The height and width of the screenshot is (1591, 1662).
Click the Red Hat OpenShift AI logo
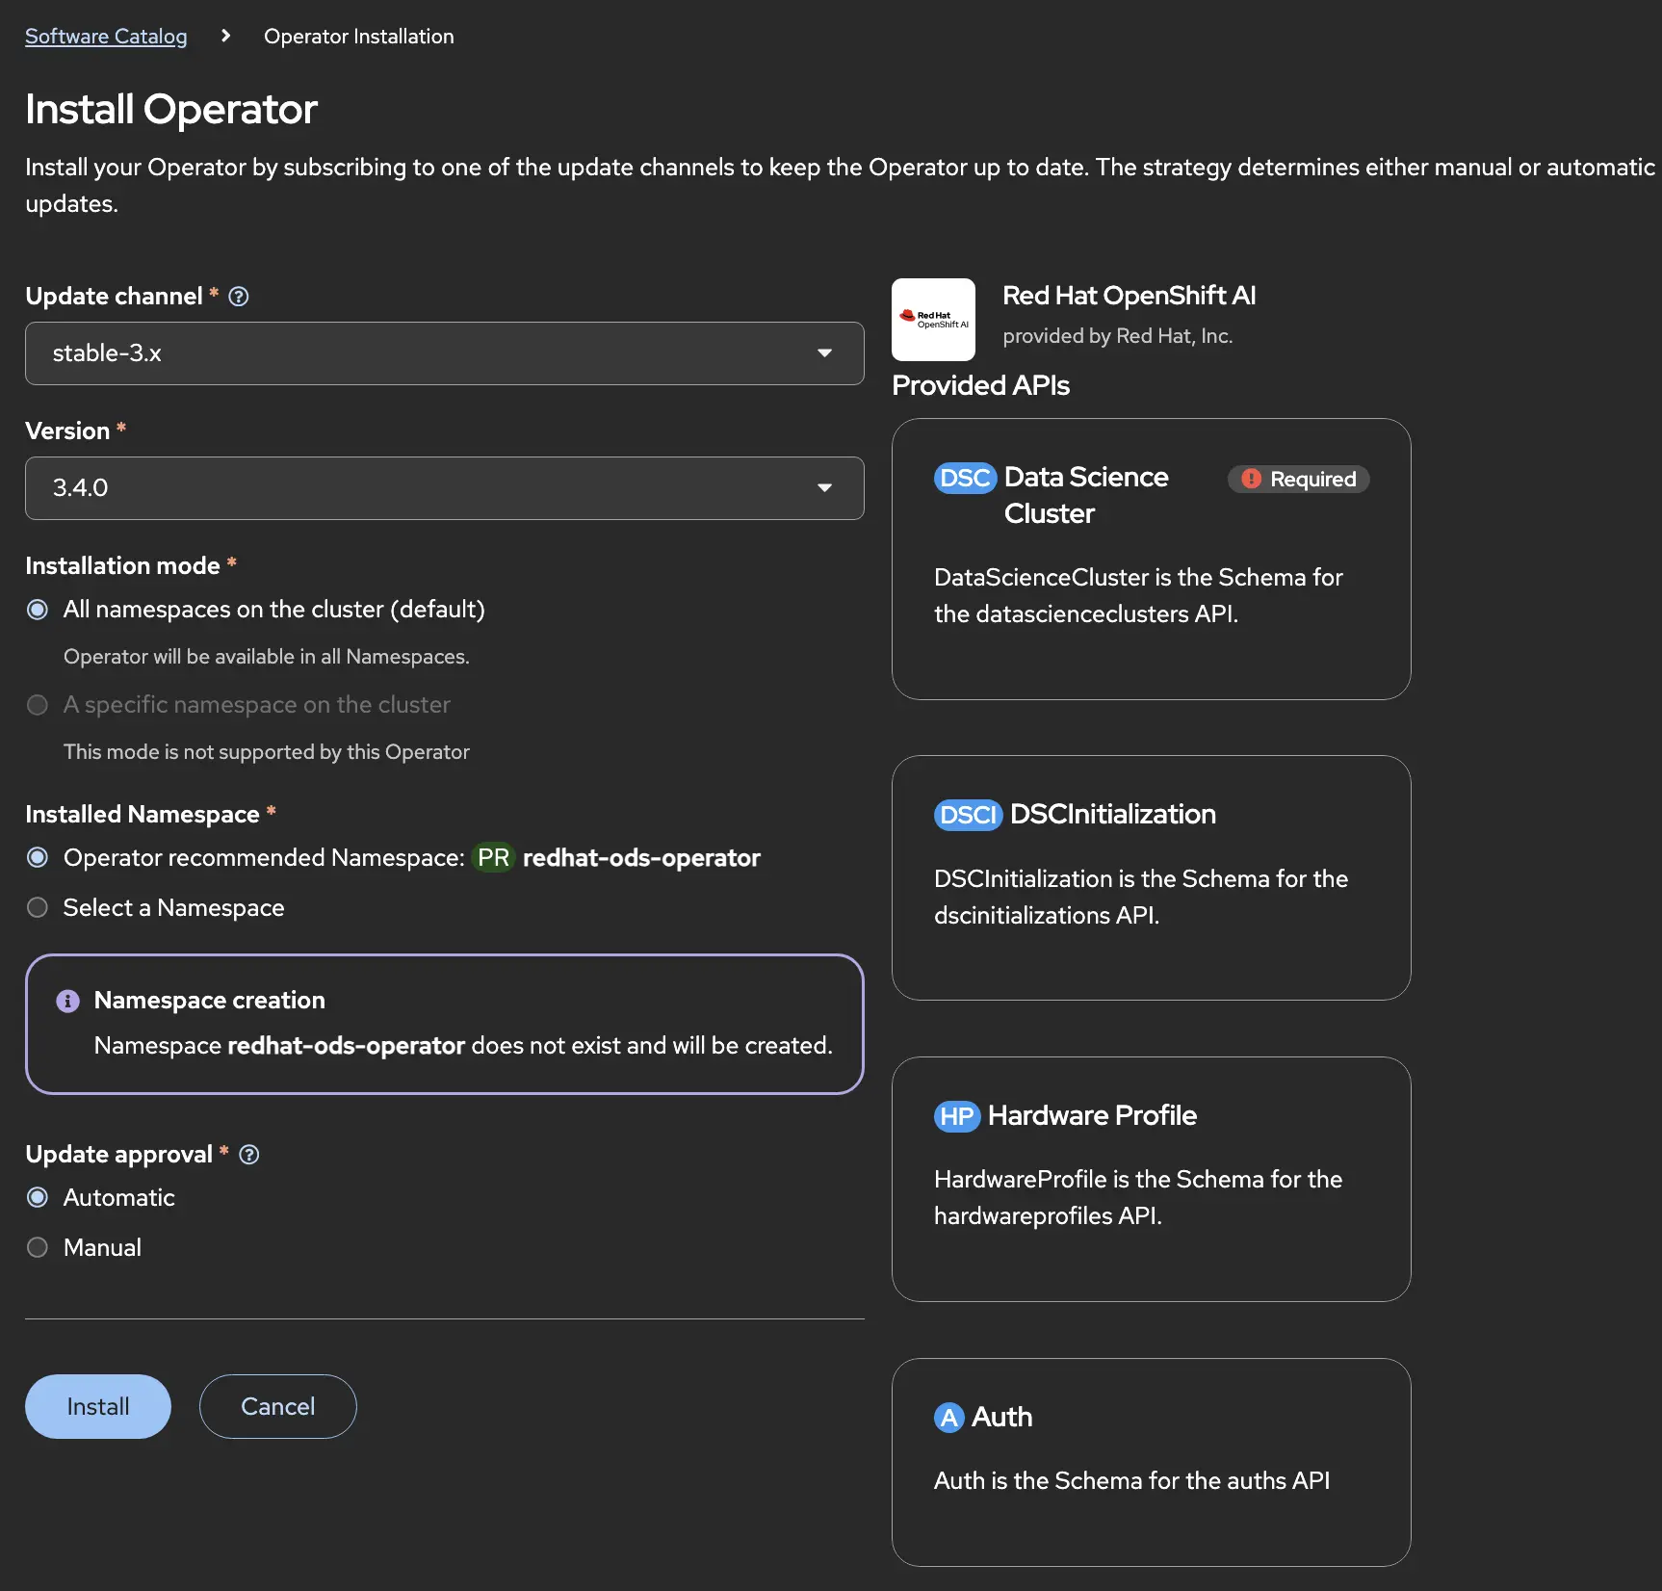933,320
